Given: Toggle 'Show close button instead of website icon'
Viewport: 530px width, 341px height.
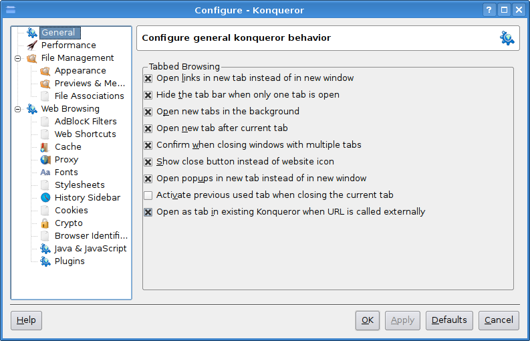Looking at the screenshot, I should coord(148,162).
